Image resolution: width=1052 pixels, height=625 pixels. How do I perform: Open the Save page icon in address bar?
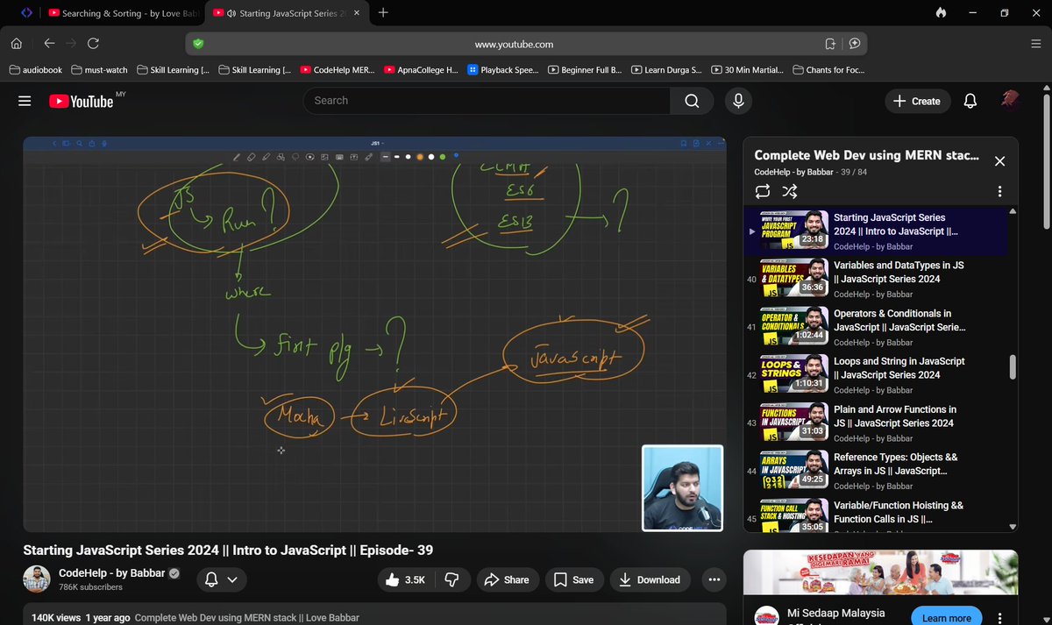830,44
